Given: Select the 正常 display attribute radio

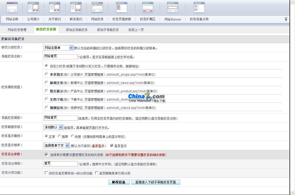Looking at the screenshot, I should tap(46, 136).
